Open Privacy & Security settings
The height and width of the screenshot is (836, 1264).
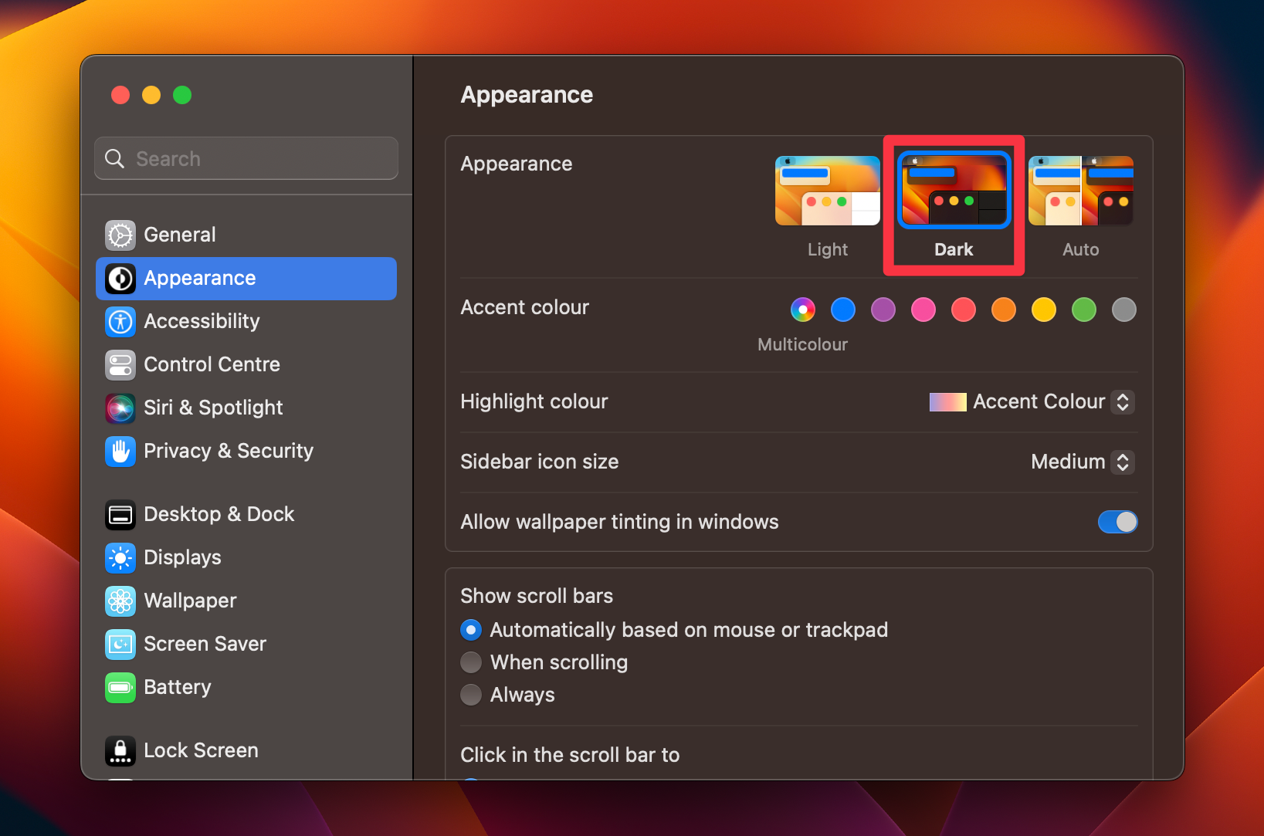(229, 451)
